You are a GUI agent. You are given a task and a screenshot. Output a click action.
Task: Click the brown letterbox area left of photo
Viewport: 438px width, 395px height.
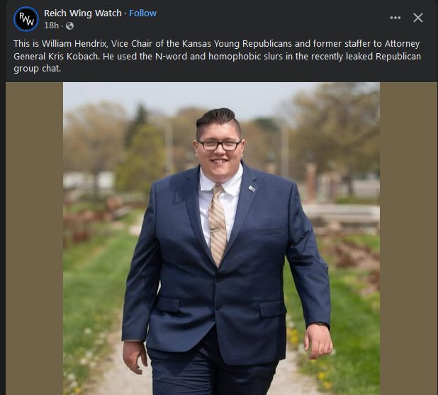coord(34,239)
